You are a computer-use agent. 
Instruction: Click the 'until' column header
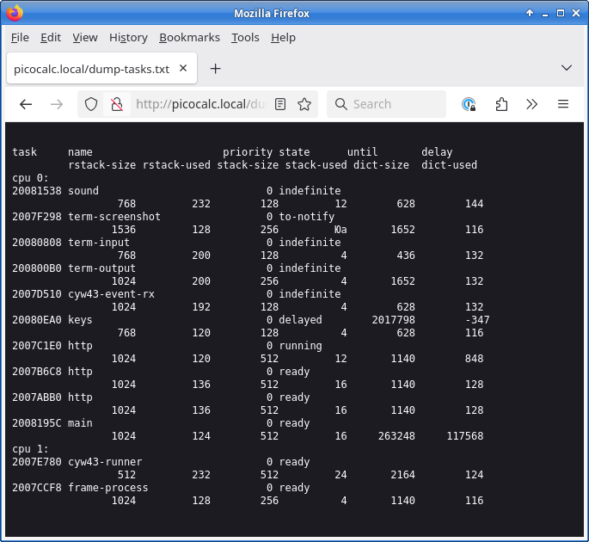(362, 152)
